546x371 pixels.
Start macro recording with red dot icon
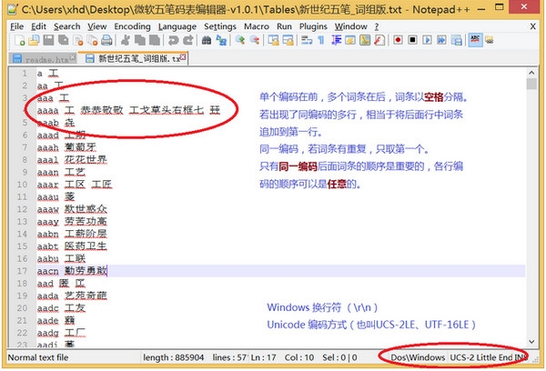(398, 40)
